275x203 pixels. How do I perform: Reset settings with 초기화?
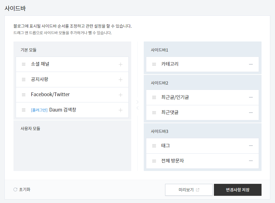tap(22, 189)
